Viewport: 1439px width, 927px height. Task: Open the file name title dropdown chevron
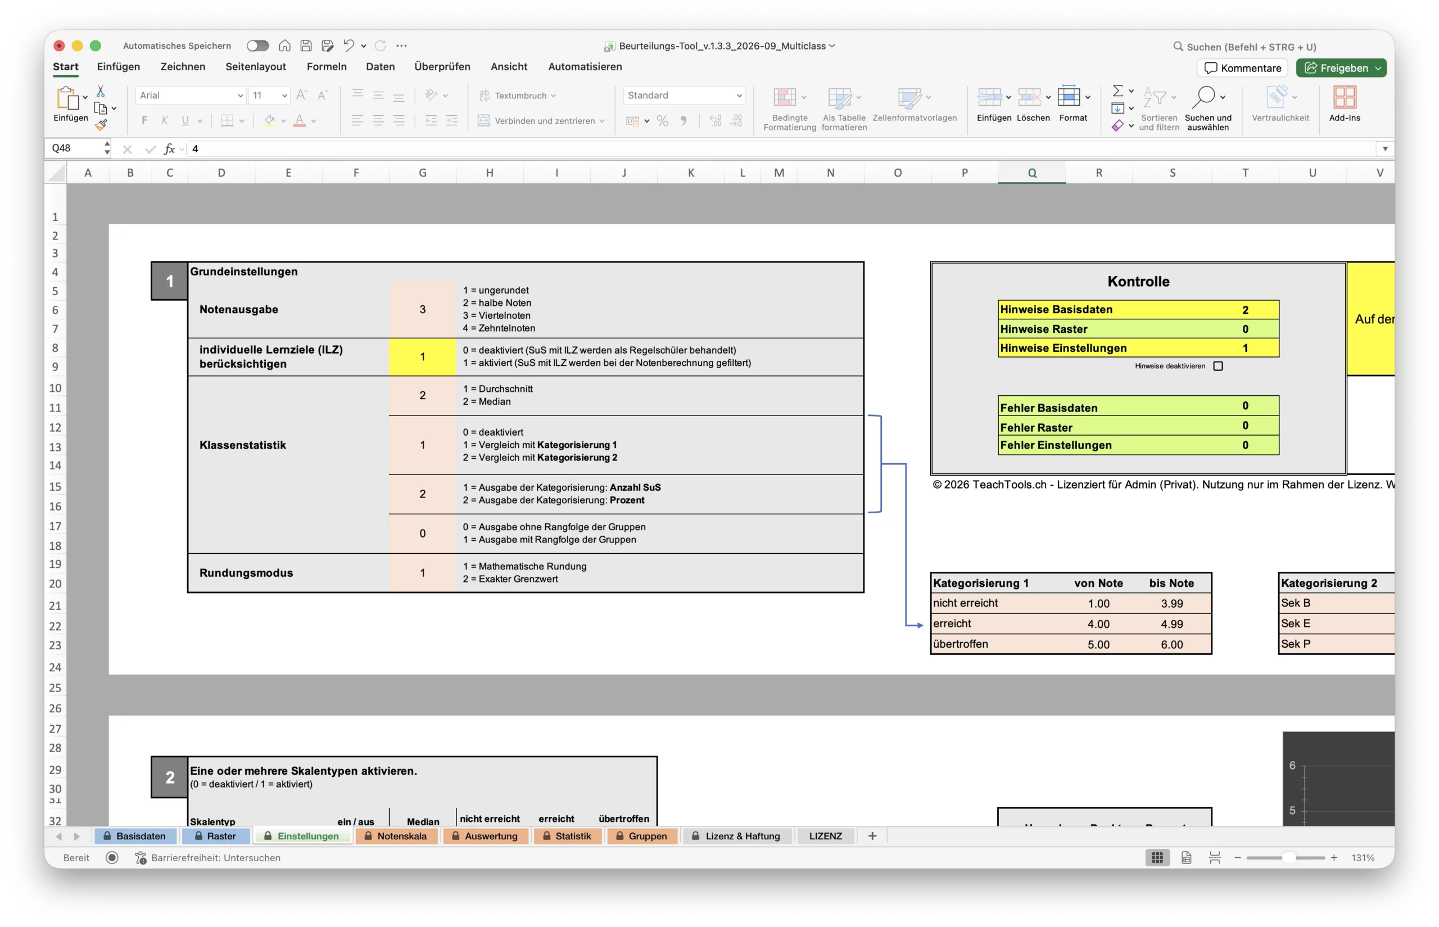click(x=832, y=46)
